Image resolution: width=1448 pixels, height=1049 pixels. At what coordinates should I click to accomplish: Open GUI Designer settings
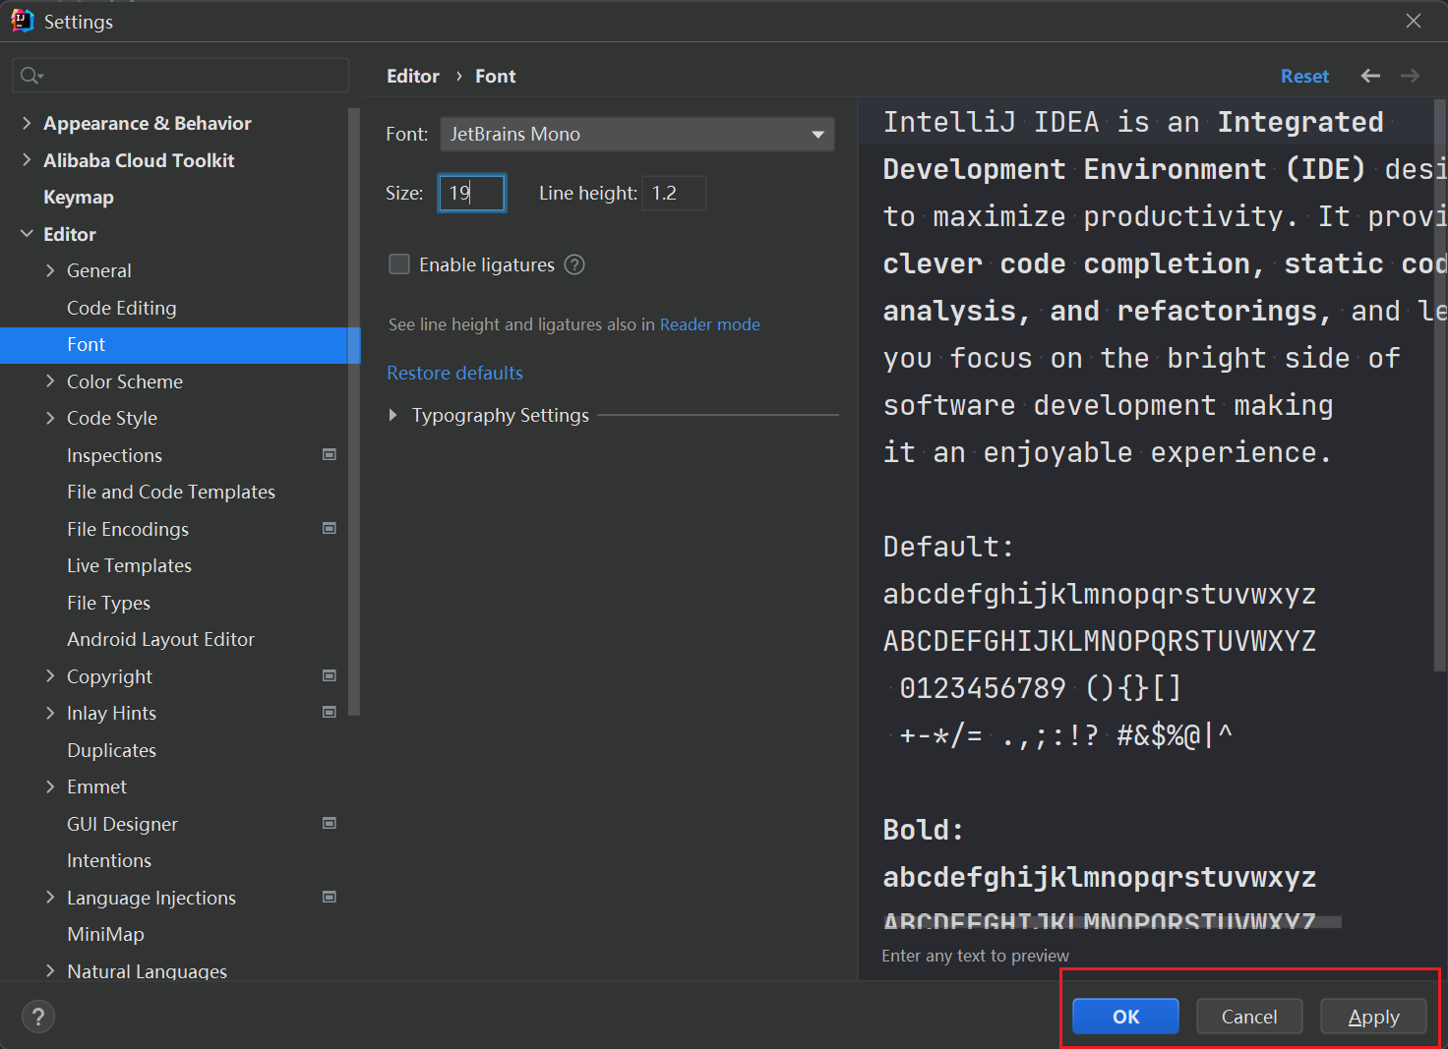(122, 824)
